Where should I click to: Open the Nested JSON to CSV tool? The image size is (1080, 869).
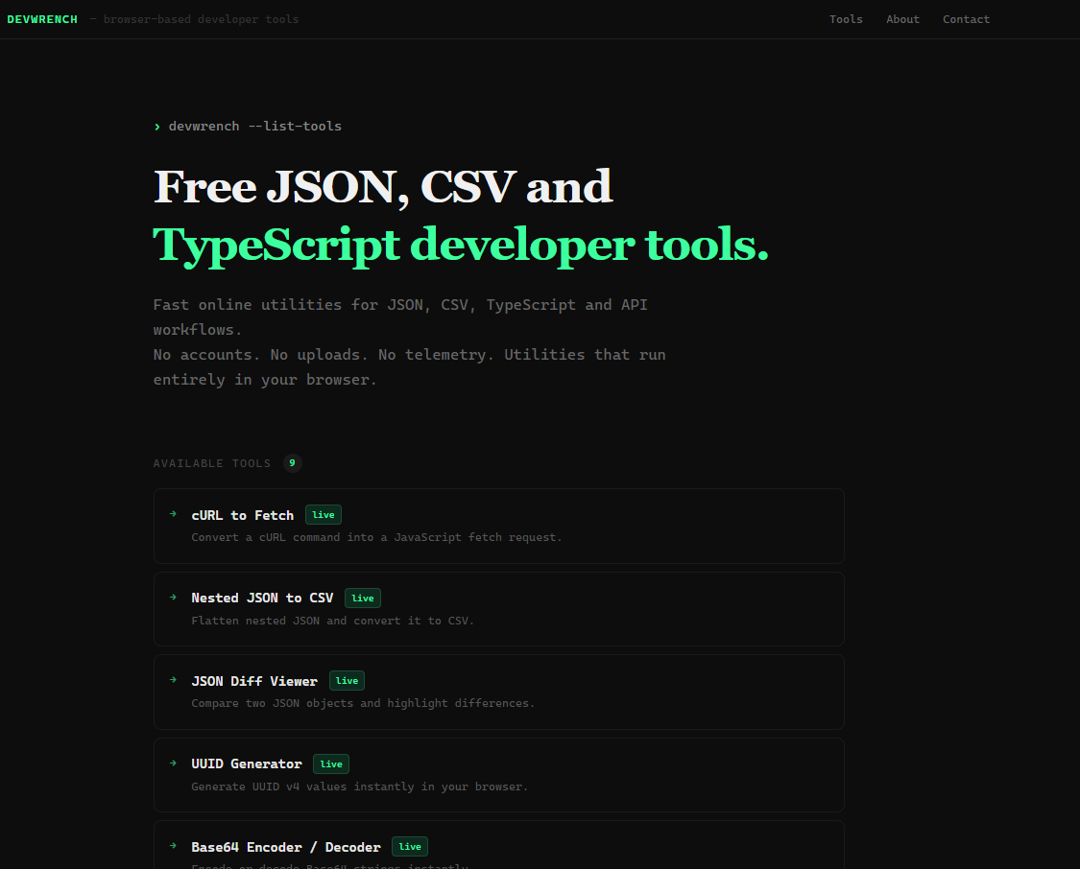pyautogui.click(x=498, y=609)
